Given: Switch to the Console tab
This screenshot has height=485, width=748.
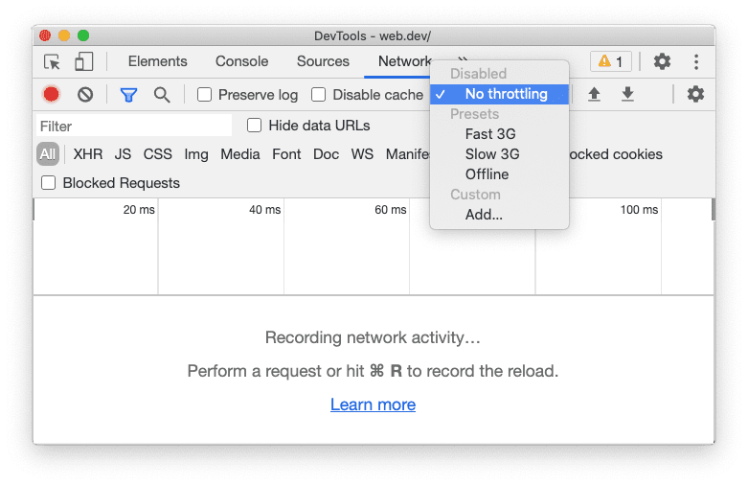Looking at the screenshot, I should point(241,61).
